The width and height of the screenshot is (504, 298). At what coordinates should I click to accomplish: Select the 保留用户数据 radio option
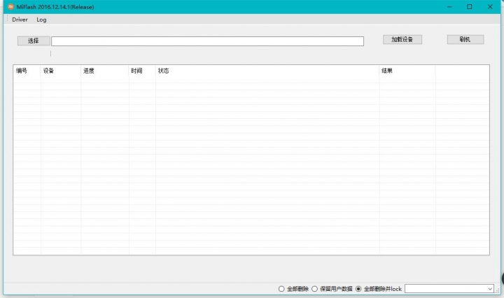pyautogui.click(x=332, y=289)
